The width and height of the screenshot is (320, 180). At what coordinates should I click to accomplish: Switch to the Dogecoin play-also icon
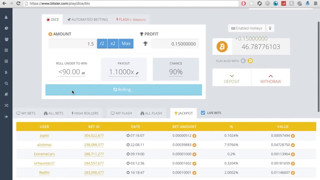[250, 61]
